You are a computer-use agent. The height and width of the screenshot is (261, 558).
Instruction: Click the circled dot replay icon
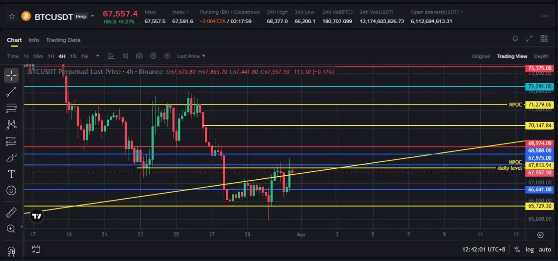tap(167, 56)
